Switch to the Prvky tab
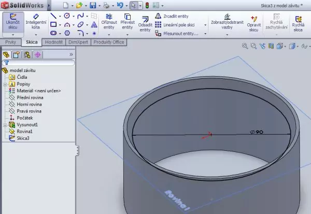311x214 pixels. [10, 42]
